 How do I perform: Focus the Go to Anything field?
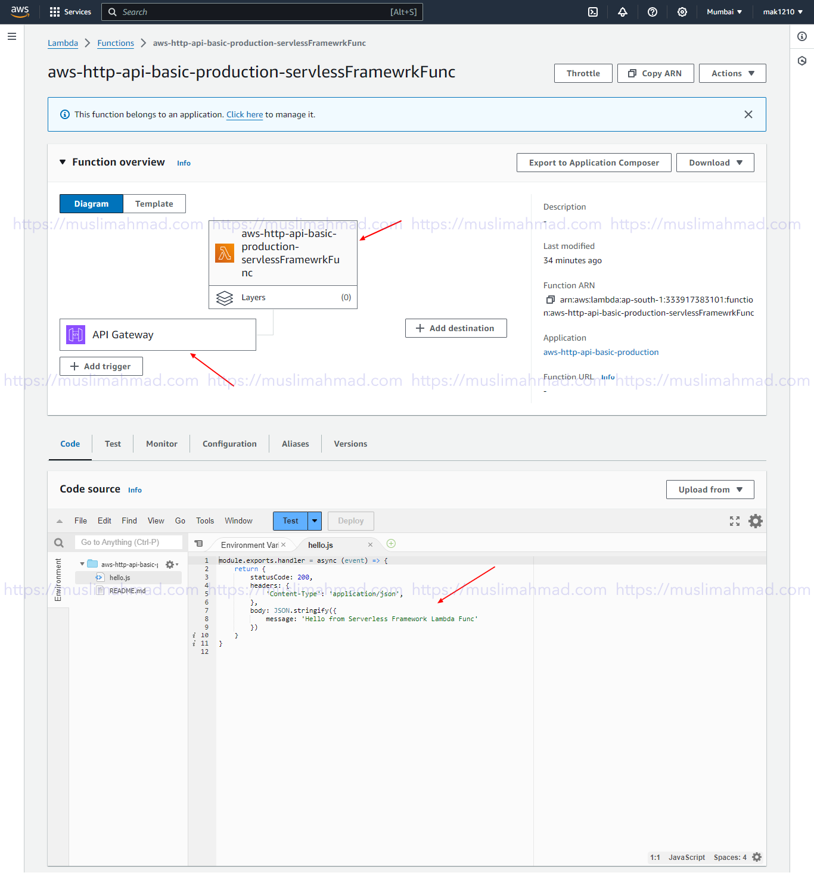[129, 543]
